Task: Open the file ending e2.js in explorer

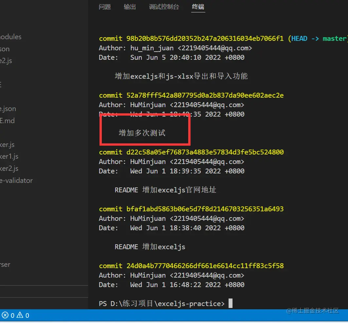Action: [x=6, y=61]
